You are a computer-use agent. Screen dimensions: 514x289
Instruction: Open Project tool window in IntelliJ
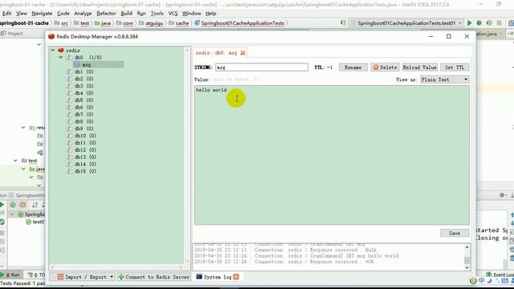(12, 34)
